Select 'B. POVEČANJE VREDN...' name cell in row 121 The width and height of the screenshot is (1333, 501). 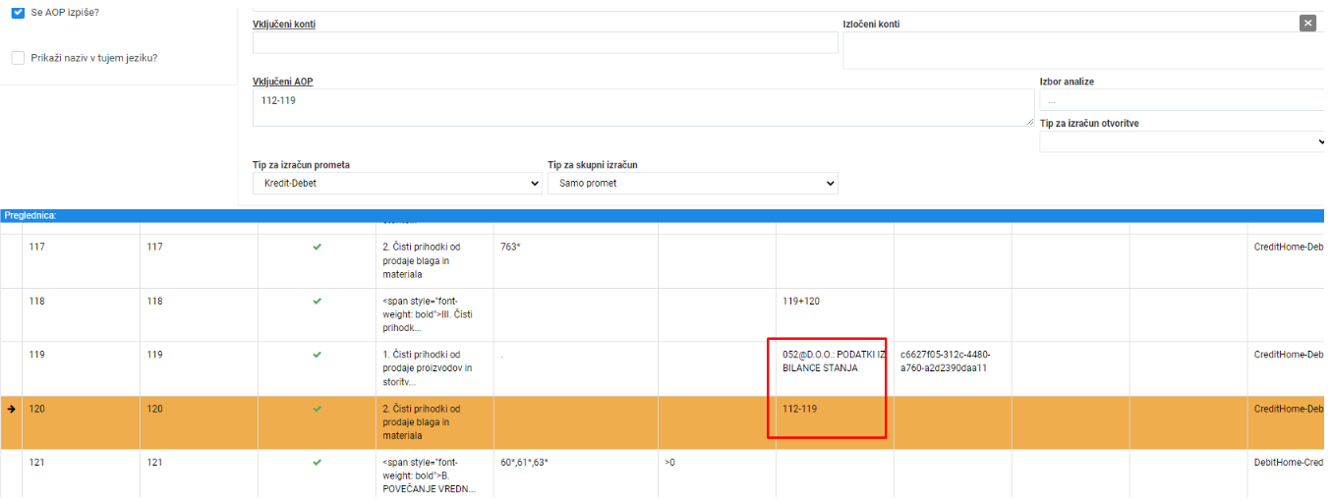click(435, 475)
